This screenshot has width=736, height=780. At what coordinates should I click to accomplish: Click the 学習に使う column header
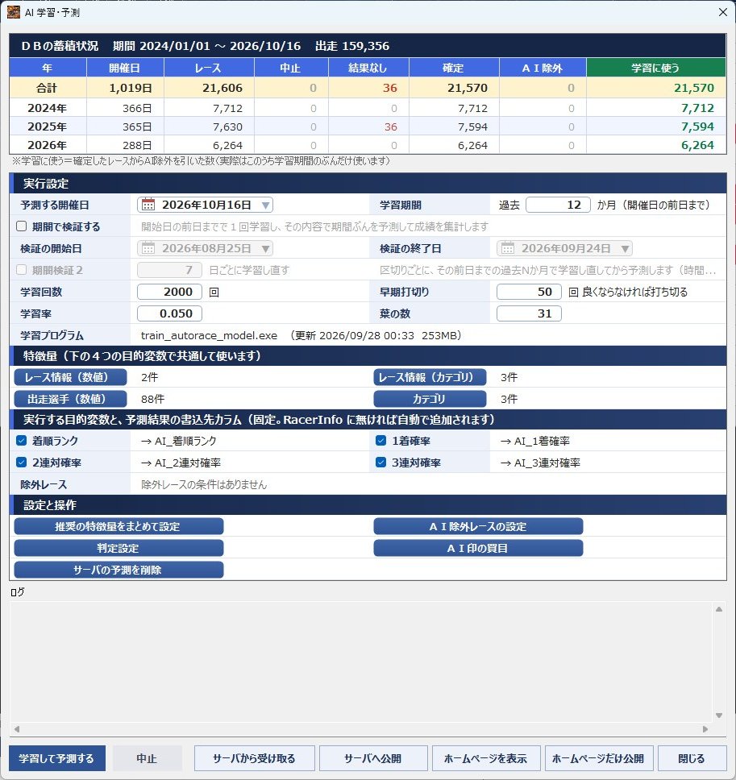tap(656, 68)
